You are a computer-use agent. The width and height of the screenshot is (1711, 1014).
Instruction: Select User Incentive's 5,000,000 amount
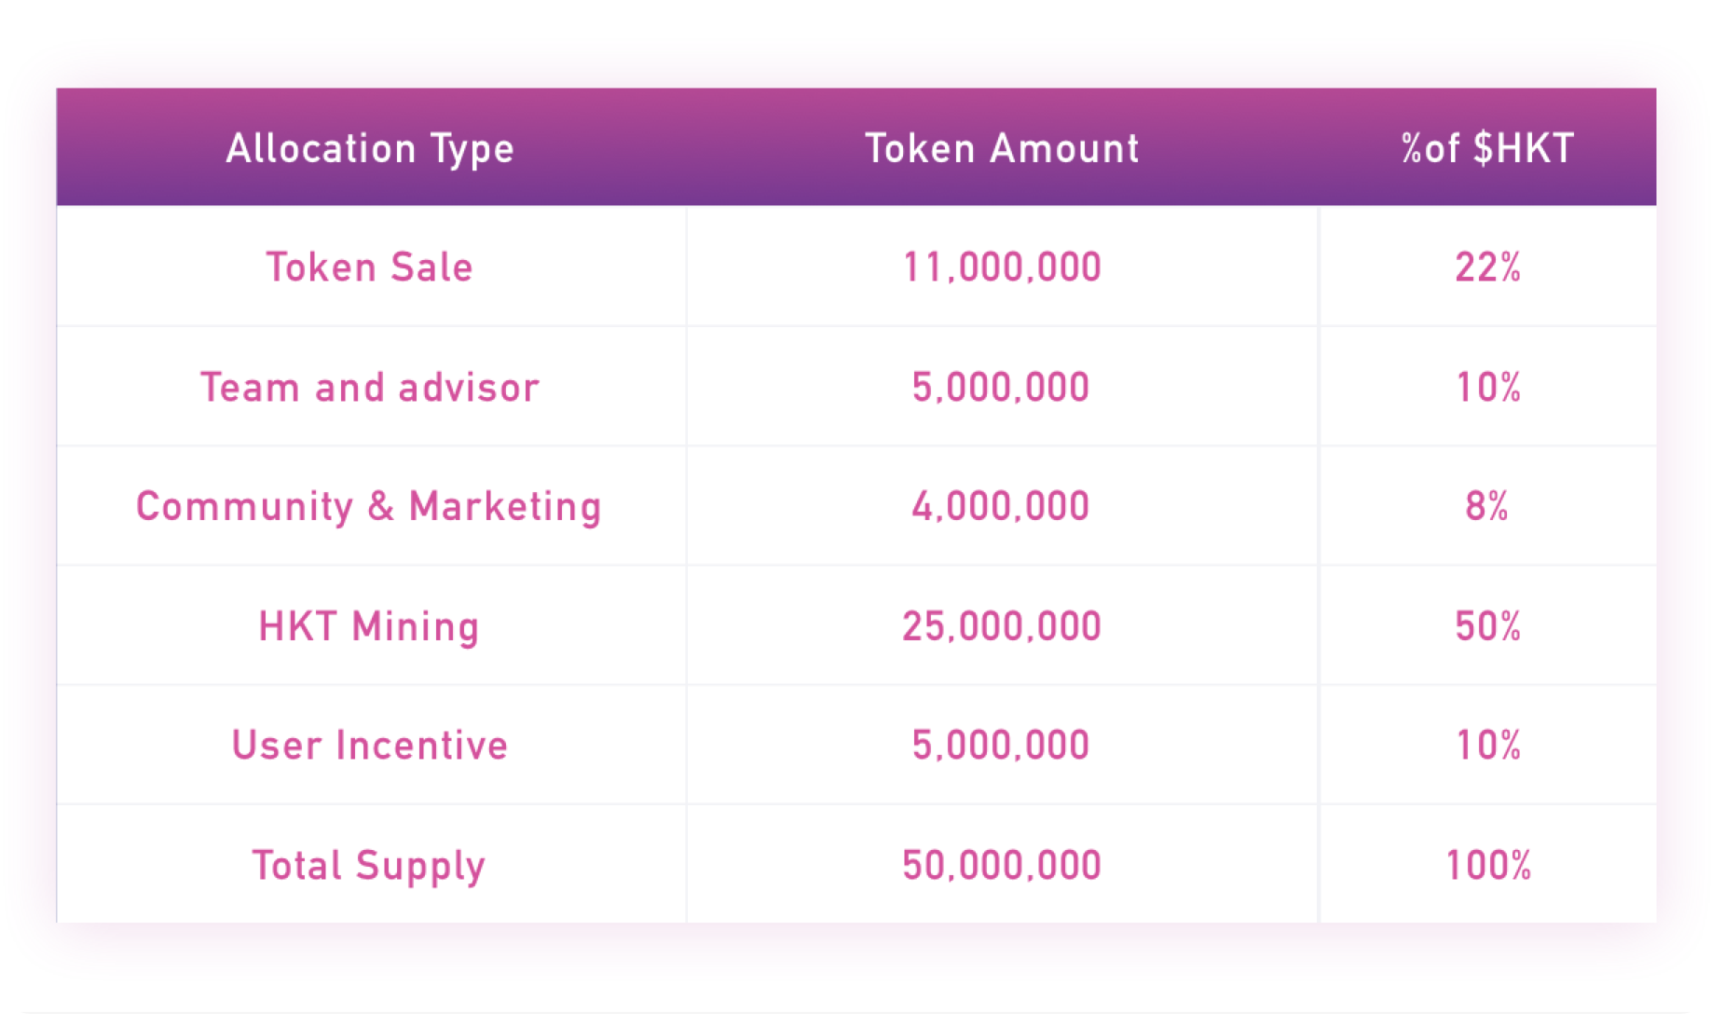click(1001, 746)
